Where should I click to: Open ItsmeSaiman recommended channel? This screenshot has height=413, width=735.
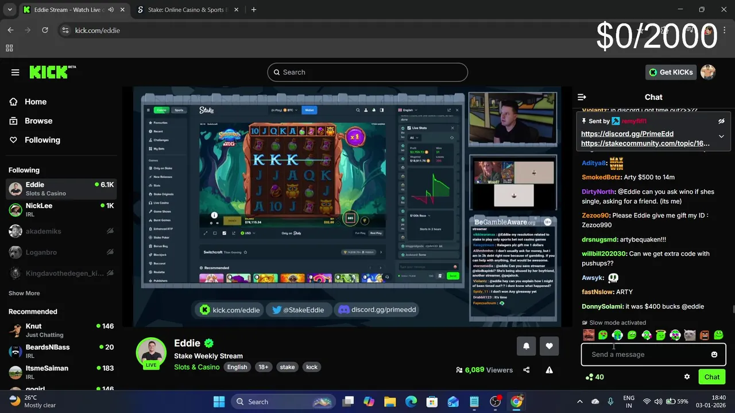coord(60,372)
